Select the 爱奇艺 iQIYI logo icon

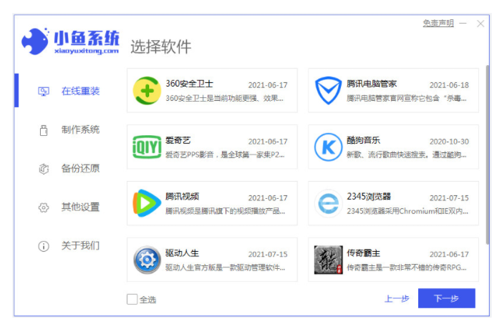click(147, 147)
